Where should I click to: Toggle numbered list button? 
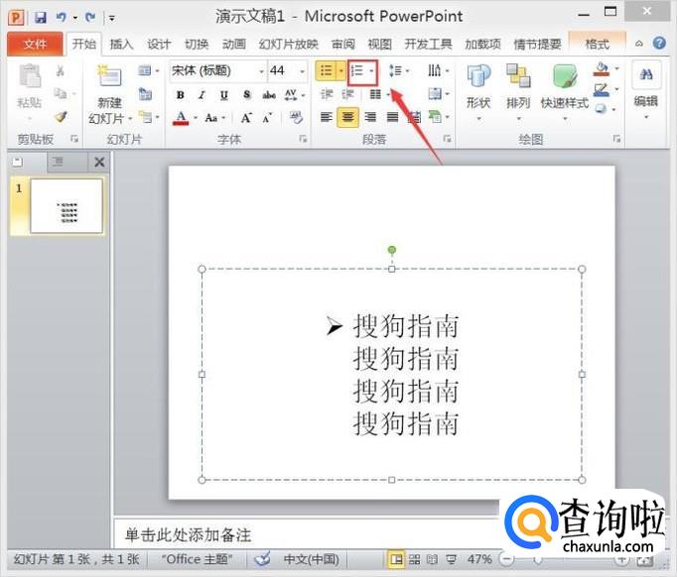point(357,70)
